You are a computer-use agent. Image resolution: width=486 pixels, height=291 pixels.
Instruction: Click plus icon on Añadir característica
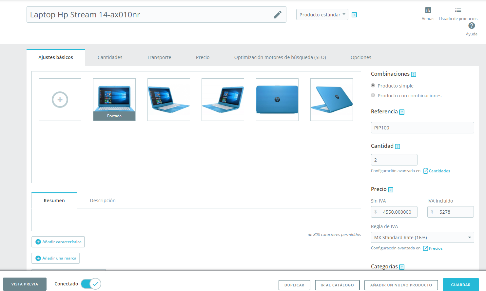pyautogui.click(x=38, y=242)
